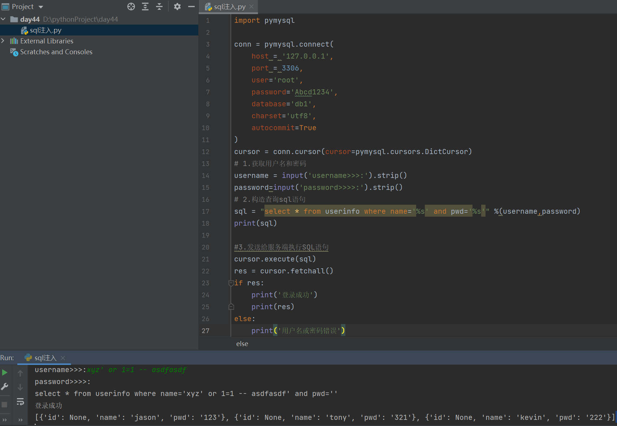This screenshot has height=426, width=617.
Task: Switch to the sql注入.py editor tab
Action: (x=229, y=7)
